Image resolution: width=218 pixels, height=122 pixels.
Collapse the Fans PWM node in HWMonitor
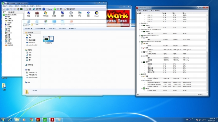[x=142, y=52]
